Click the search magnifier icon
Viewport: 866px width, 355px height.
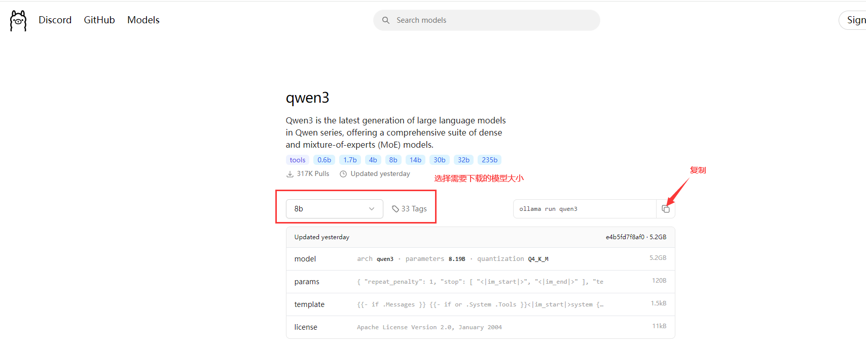click(x=386, y=20)
